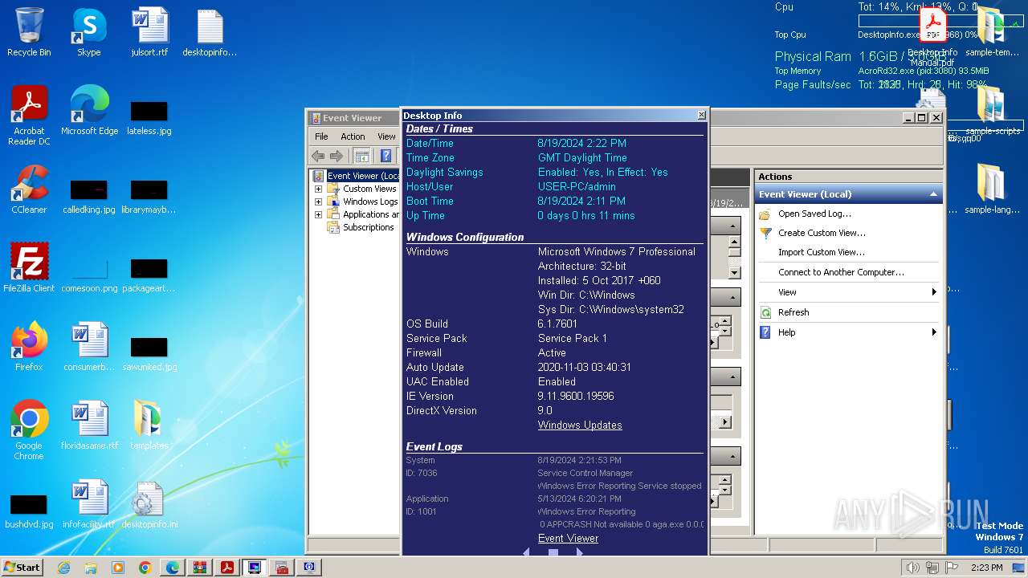This screenshot has height=578, width=1028.
Task: Expand Windows Logs tree node
Action: [x=318, y=202]
